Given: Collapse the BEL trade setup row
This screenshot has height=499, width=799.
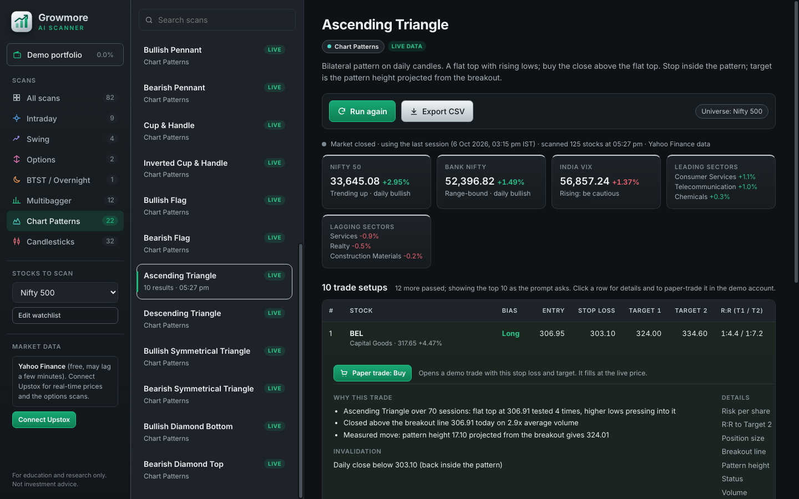Looking at the screenshot, I should pos(548,338).
